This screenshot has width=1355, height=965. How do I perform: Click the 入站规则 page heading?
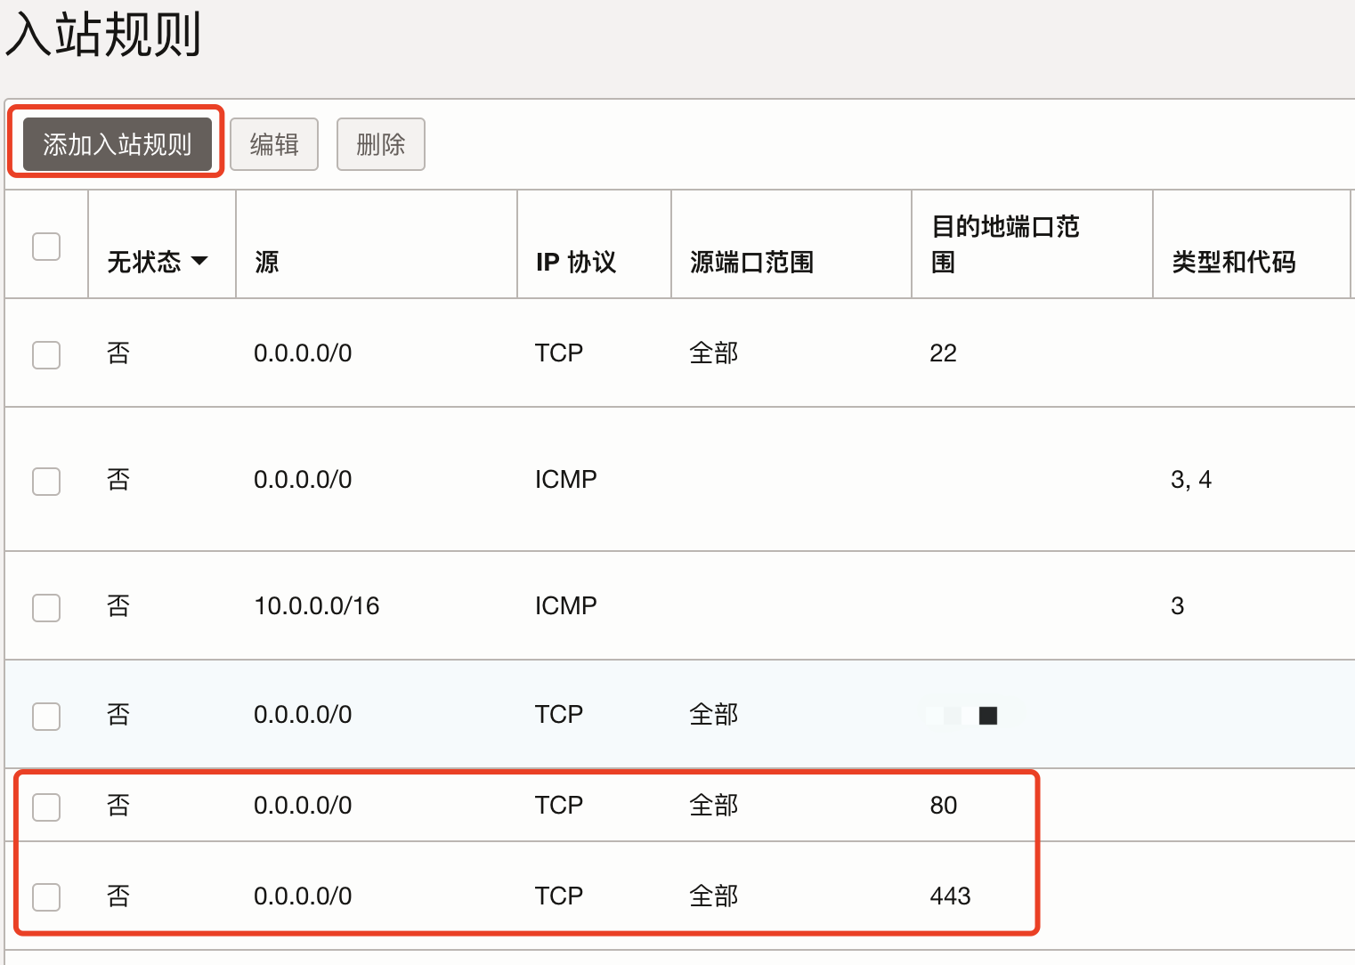[x=103, y=36]
